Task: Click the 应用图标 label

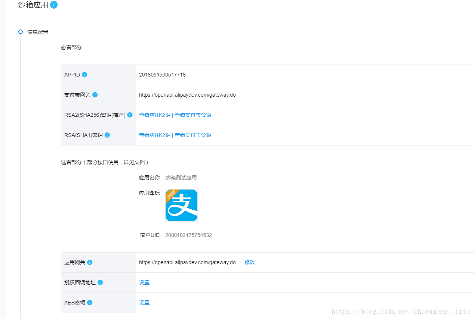Action: [x=149, y=193]
